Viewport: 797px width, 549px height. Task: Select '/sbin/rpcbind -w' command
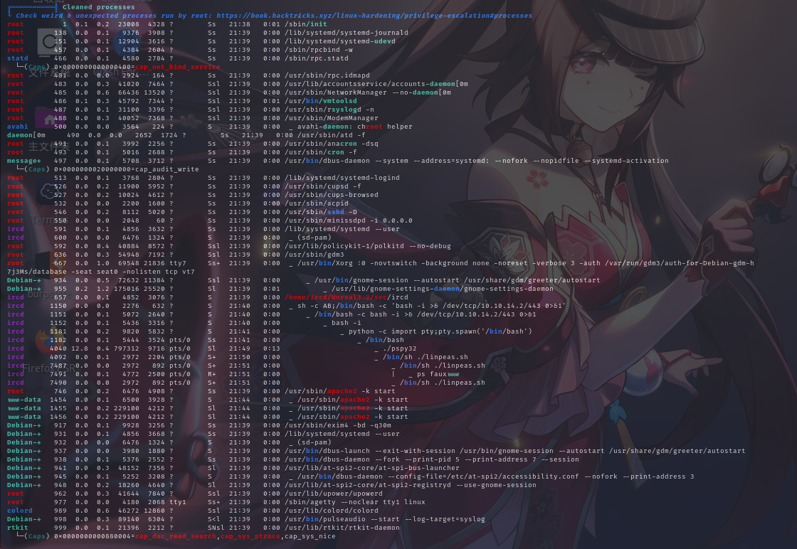[319, 50]
